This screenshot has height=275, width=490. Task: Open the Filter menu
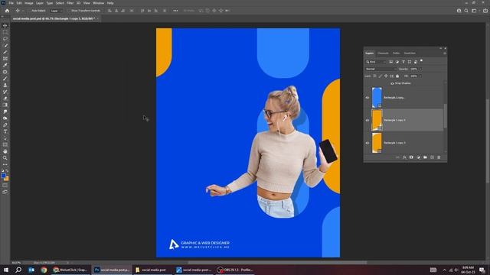70,3
